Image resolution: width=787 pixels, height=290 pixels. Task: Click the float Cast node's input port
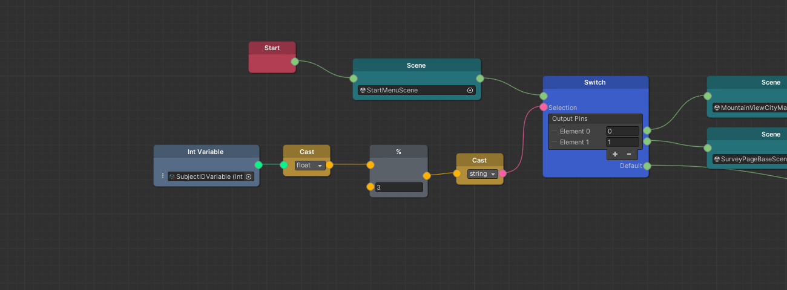click(284, 165)
